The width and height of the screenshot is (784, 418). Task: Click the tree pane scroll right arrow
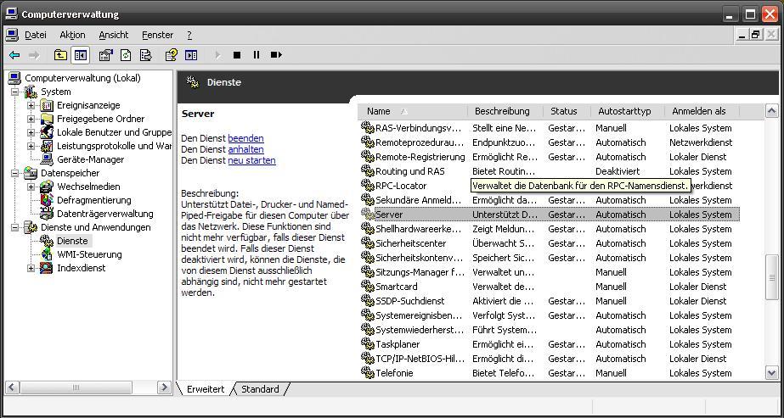(163, 387)
